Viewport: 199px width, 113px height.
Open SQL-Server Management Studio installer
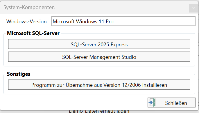click(99, 57)
